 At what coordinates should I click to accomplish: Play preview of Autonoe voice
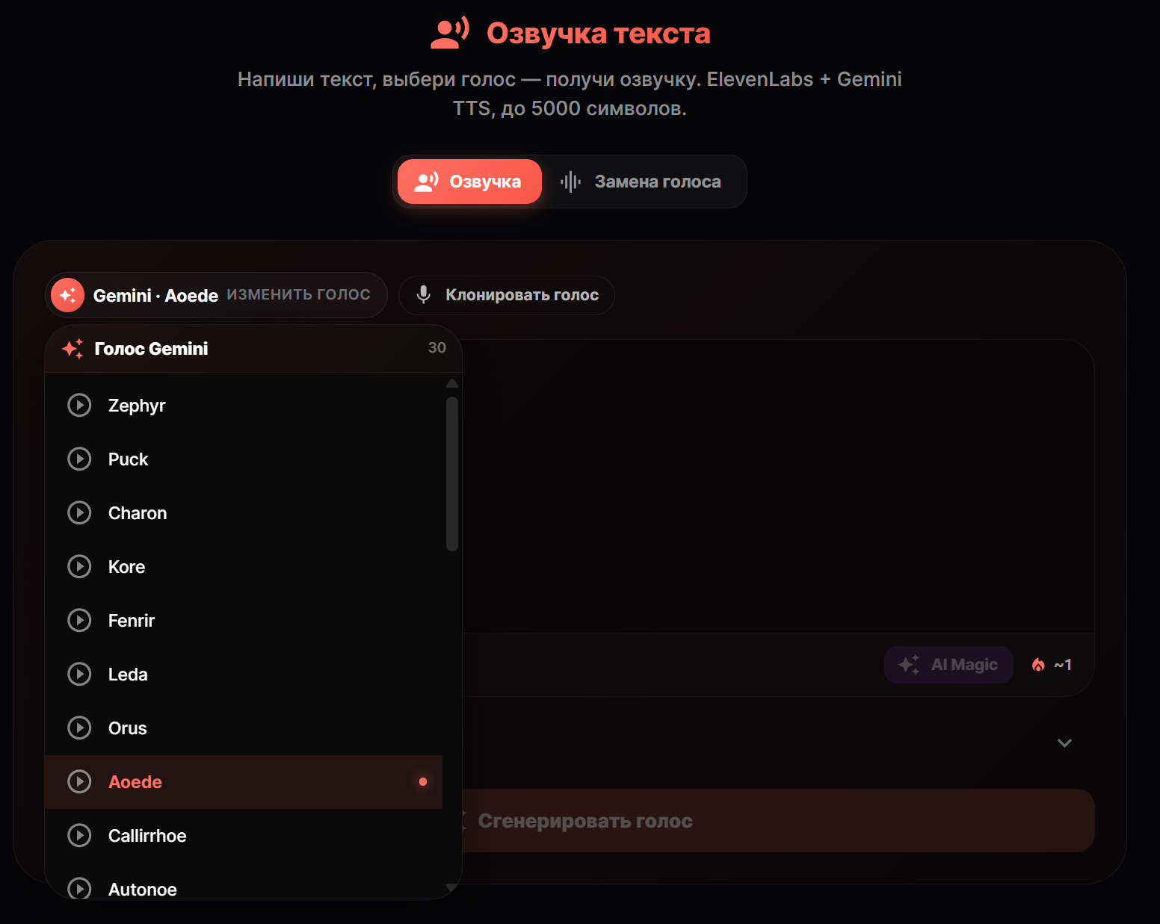tap(79, 888)
